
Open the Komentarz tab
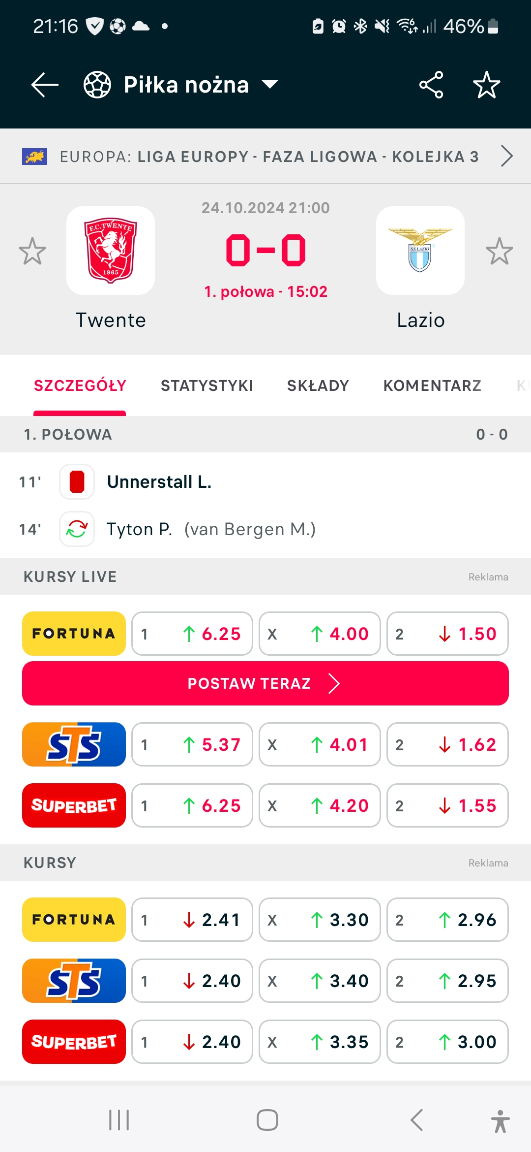pyautogui.click(x=432, y=385)
